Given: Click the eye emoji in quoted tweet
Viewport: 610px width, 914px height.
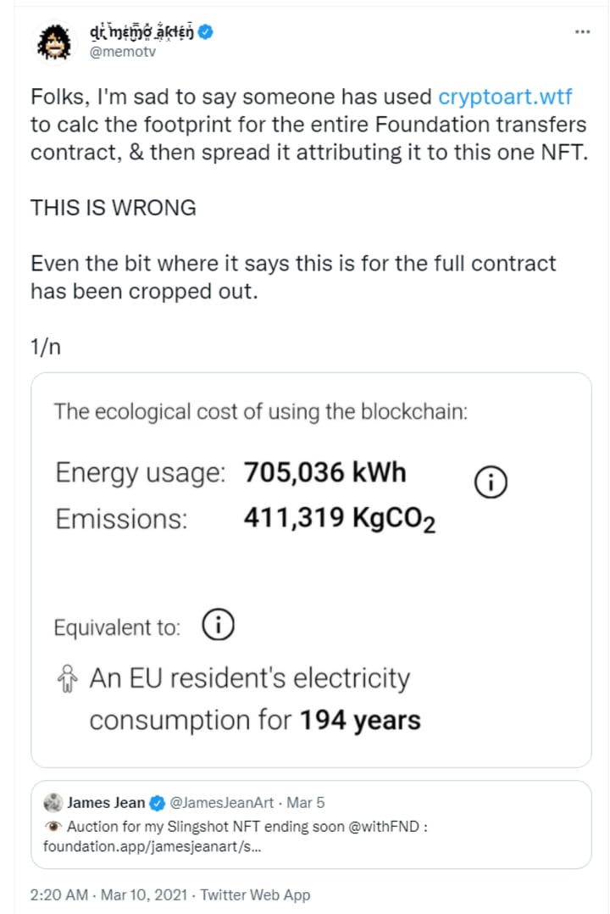Looking at the screenshot, I should point(53,826).
